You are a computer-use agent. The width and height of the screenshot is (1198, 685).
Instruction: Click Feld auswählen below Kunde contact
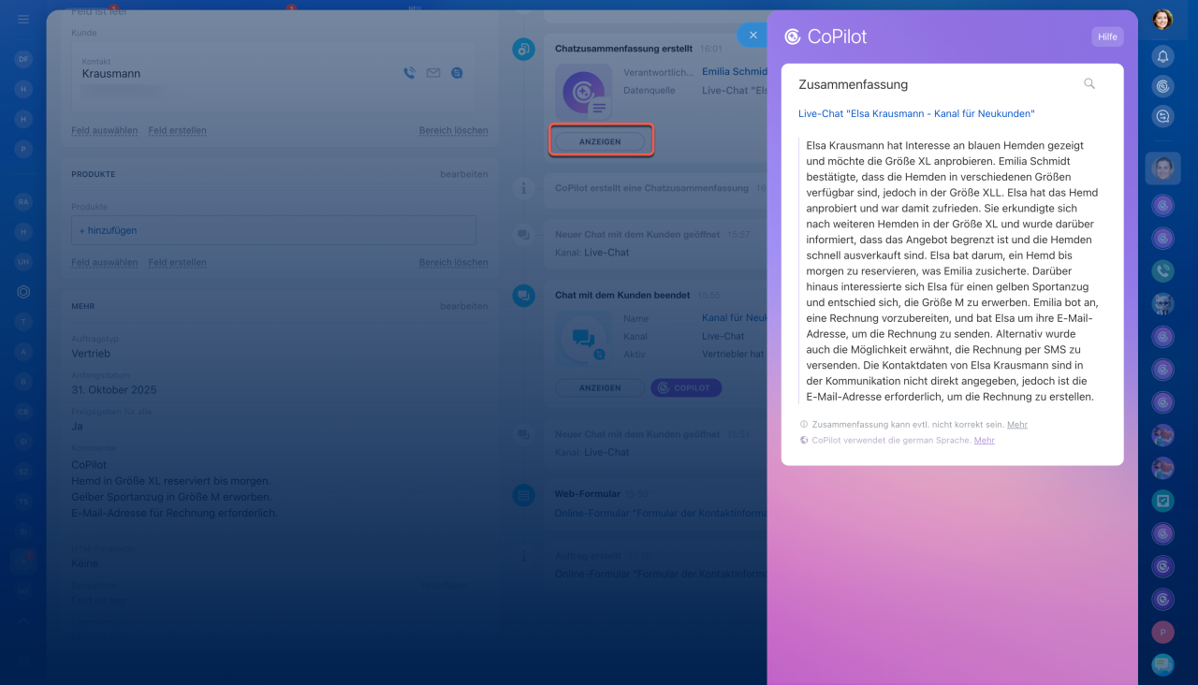(105, 131)
